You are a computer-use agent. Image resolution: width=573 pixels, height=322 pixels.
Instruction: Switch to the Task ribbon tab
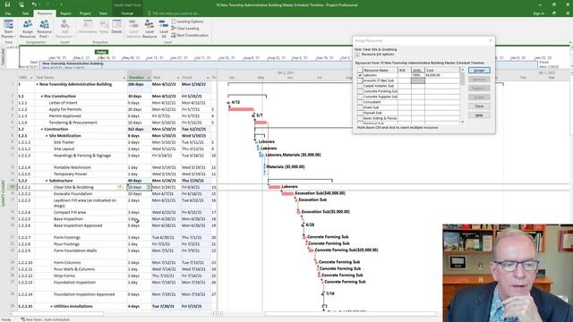(x=25, y=13)
